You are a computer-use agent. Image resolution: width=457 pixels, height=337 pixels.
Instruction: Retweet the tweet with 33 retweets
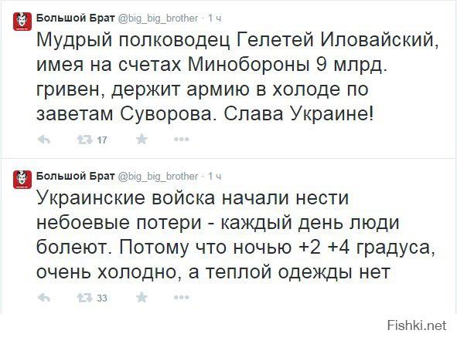point(84,298)
